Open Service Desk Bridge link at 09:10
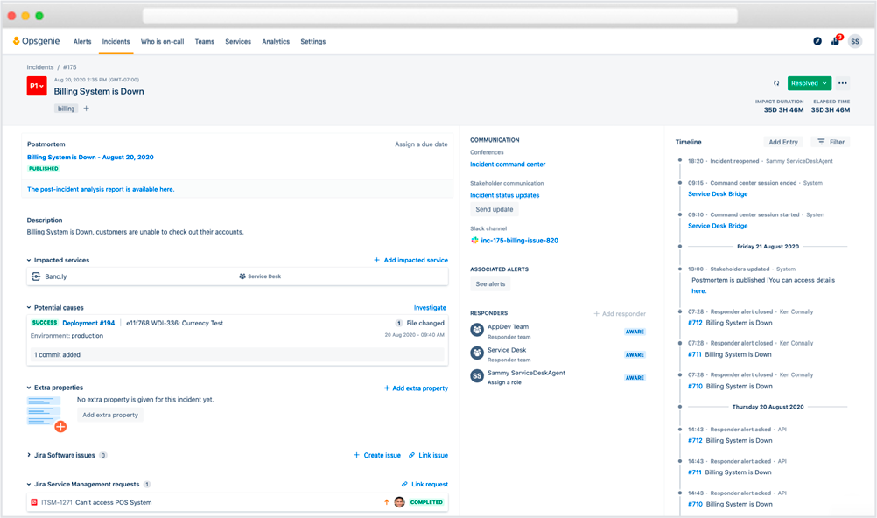Screen dimensions: 877x518 [x=718, y=226]
